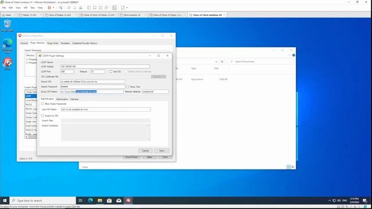The width and height of the screenshot is (372, 209).
Task: Switch to the Plugin Order tab
Action: [53, 43]
